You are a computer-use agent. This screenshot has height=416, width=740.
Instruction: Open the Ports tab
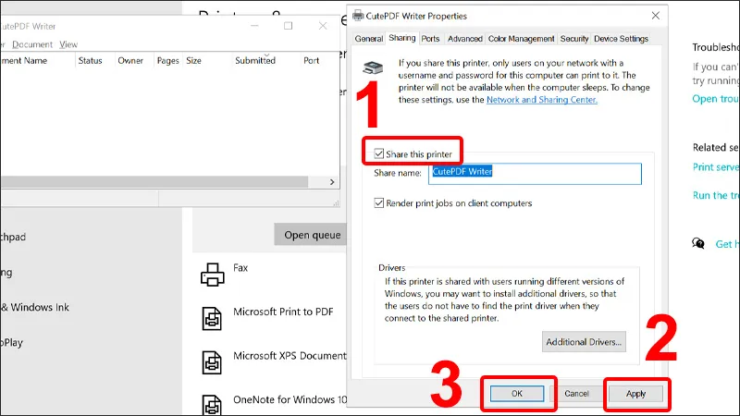pos(430,39)
